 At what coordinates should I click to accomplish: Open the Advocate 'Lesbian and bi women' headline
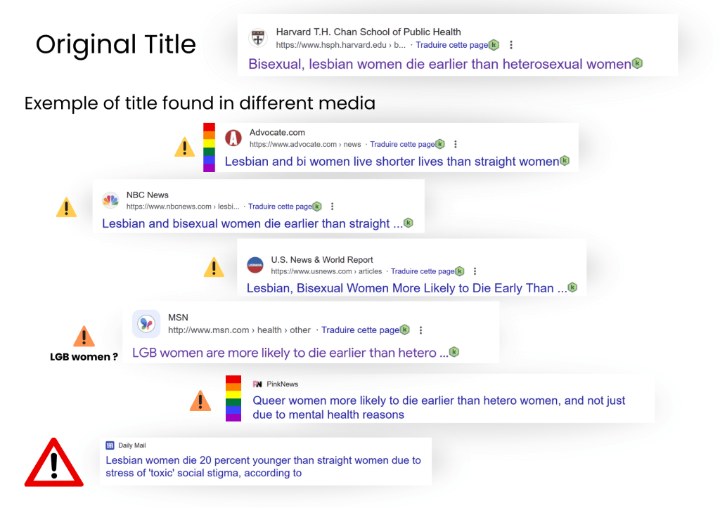[392, 161]
